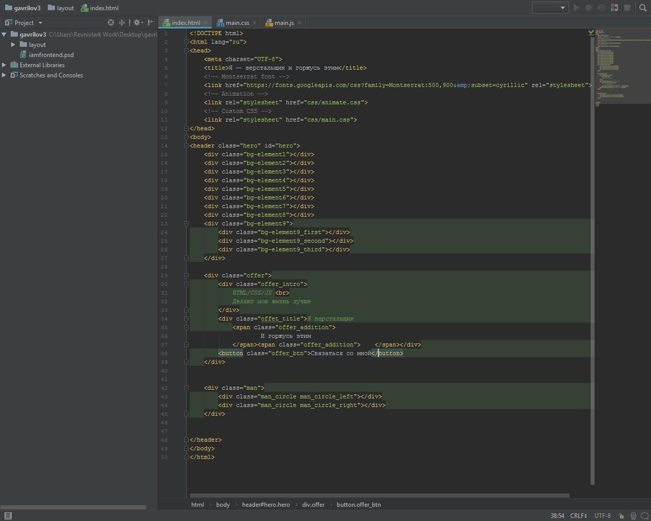
Task: Click button.offer_btn breadcrumb
Action: [x=359, y=504]
